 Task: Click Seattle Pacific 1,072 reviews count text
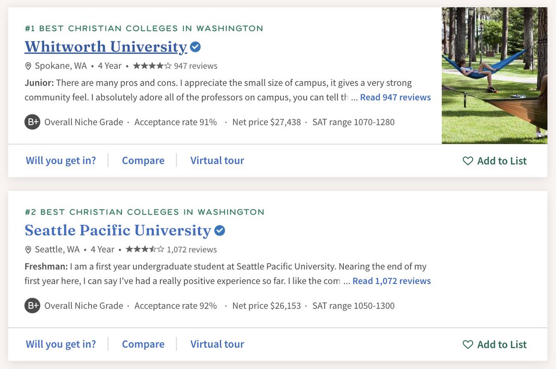pos(192,250)
